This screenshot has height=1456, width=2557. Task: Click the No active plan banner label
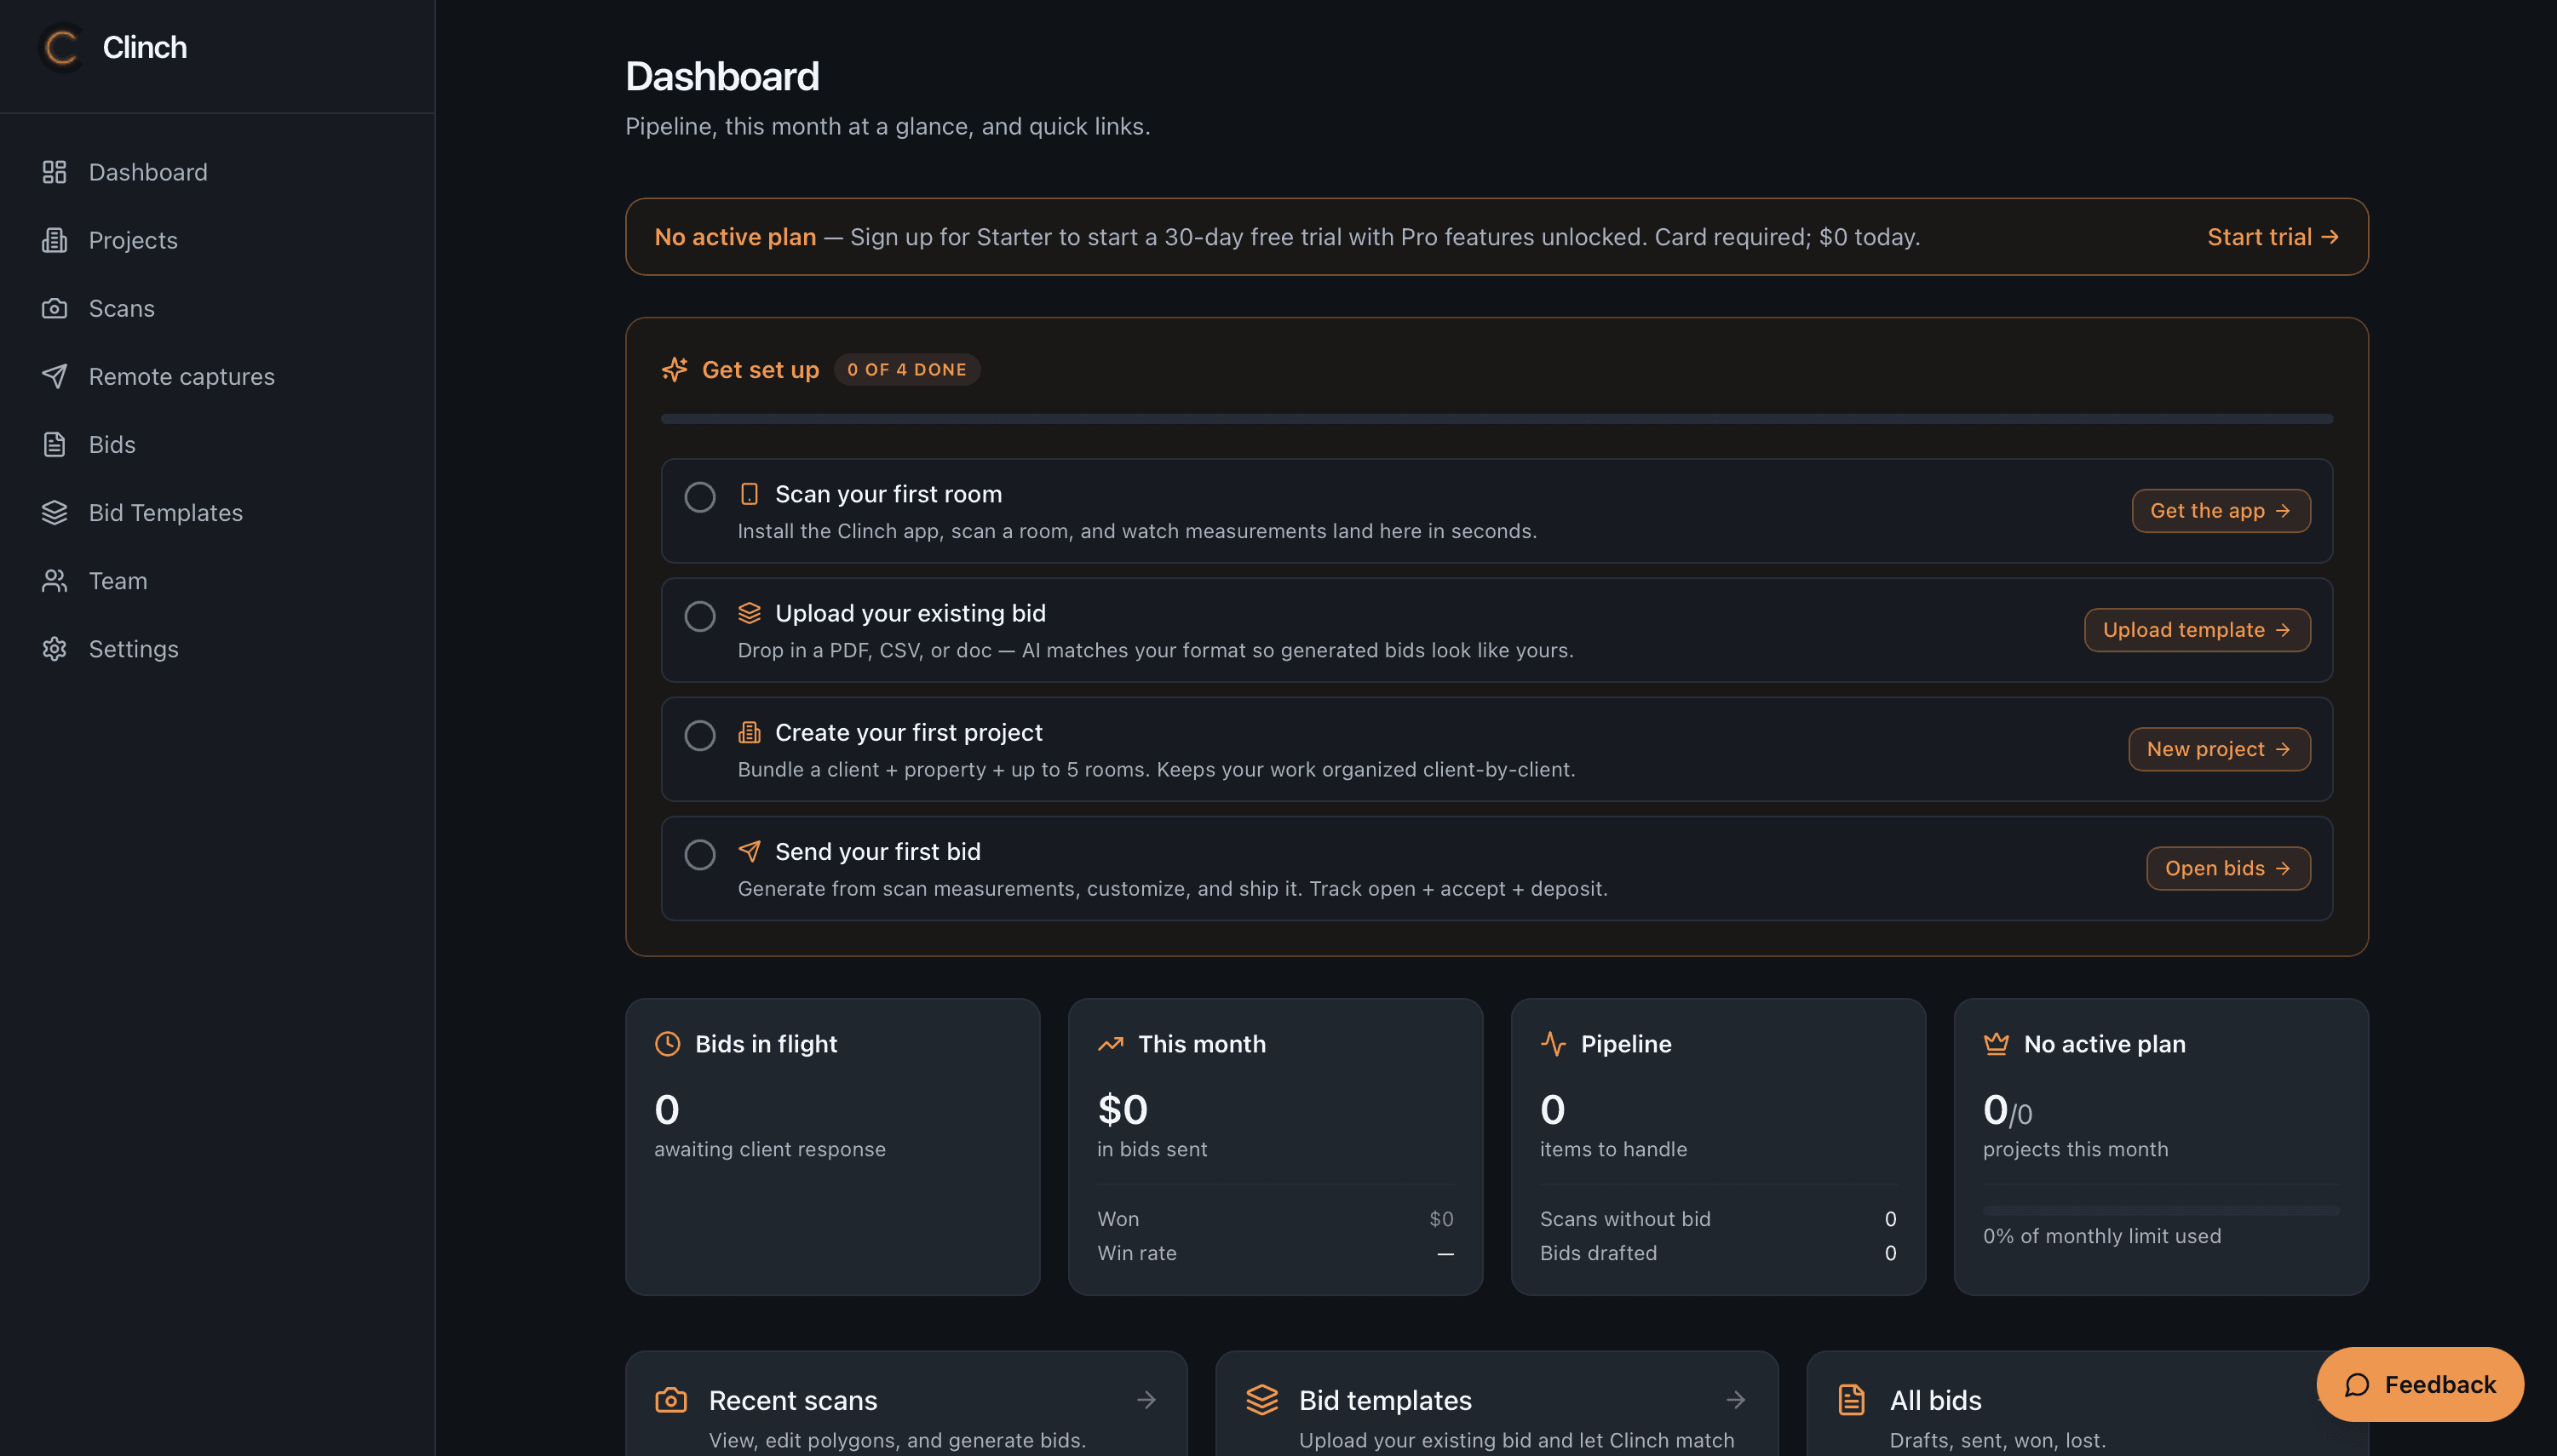coord(734,237)
